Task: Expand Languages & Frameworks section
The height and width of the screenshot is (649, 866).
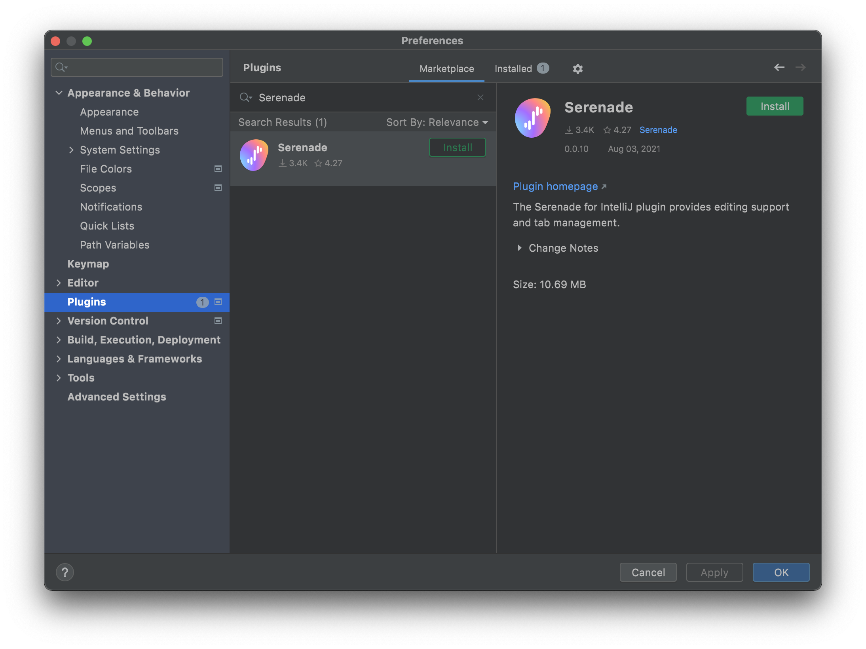Action: tap(59, 359)
